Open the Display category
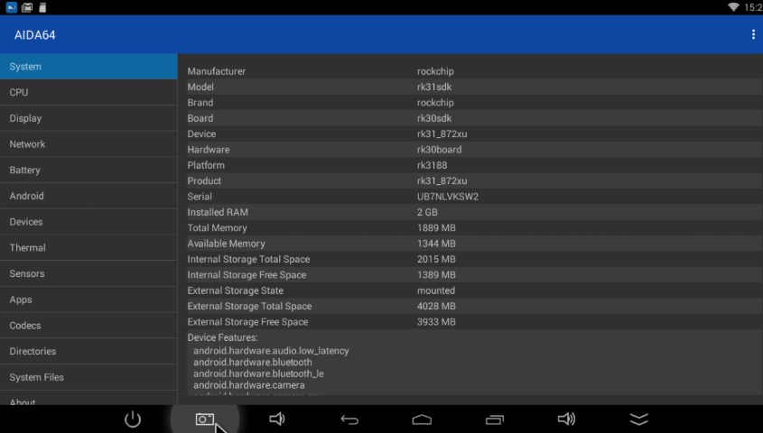This screenshot has width=763, height=433. coord(88,118)
